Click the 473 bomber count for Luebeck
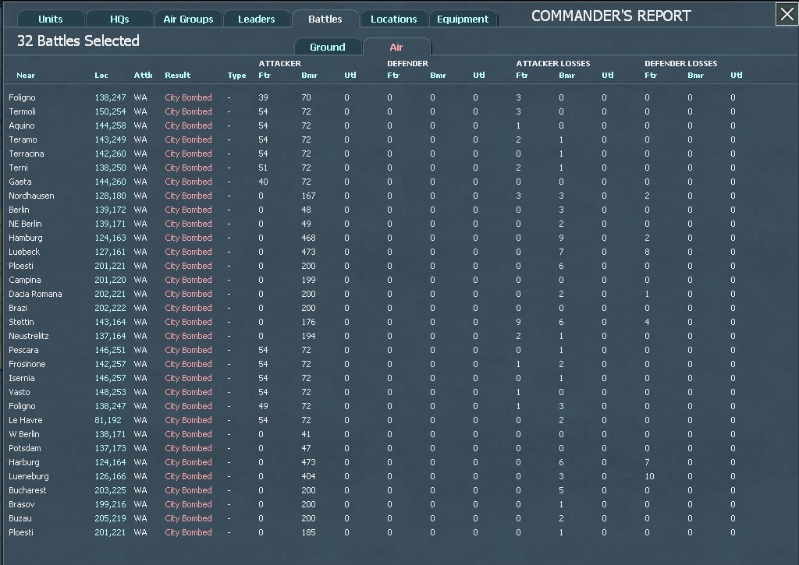The width and height of the screenshot is (799, 565). (308, 252)
